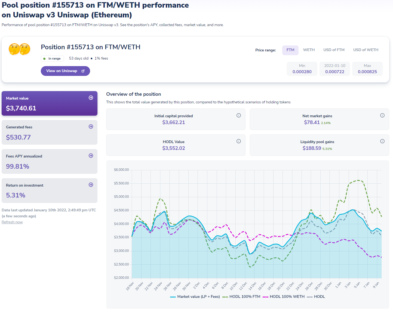Click the Return on investment card
Viewport: 393px width, 312px height.
(x=50, y=191)
